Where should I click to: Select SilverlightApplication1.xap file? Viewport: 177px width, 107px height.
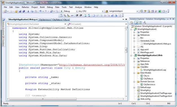click(155, 70)
